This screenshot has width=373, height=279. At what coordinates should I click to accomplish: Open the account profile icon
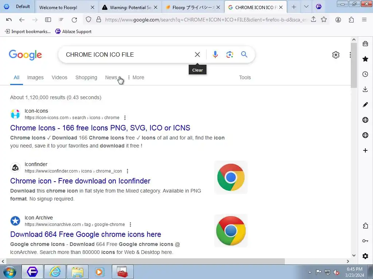pyautogui.click(x=338, y=20)
